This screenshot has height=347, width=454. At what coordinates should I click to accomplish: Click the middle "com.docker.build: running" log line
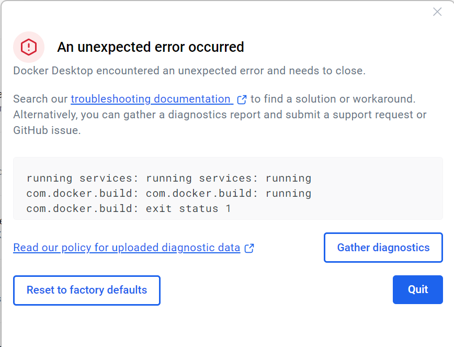[x=168, y=193]
